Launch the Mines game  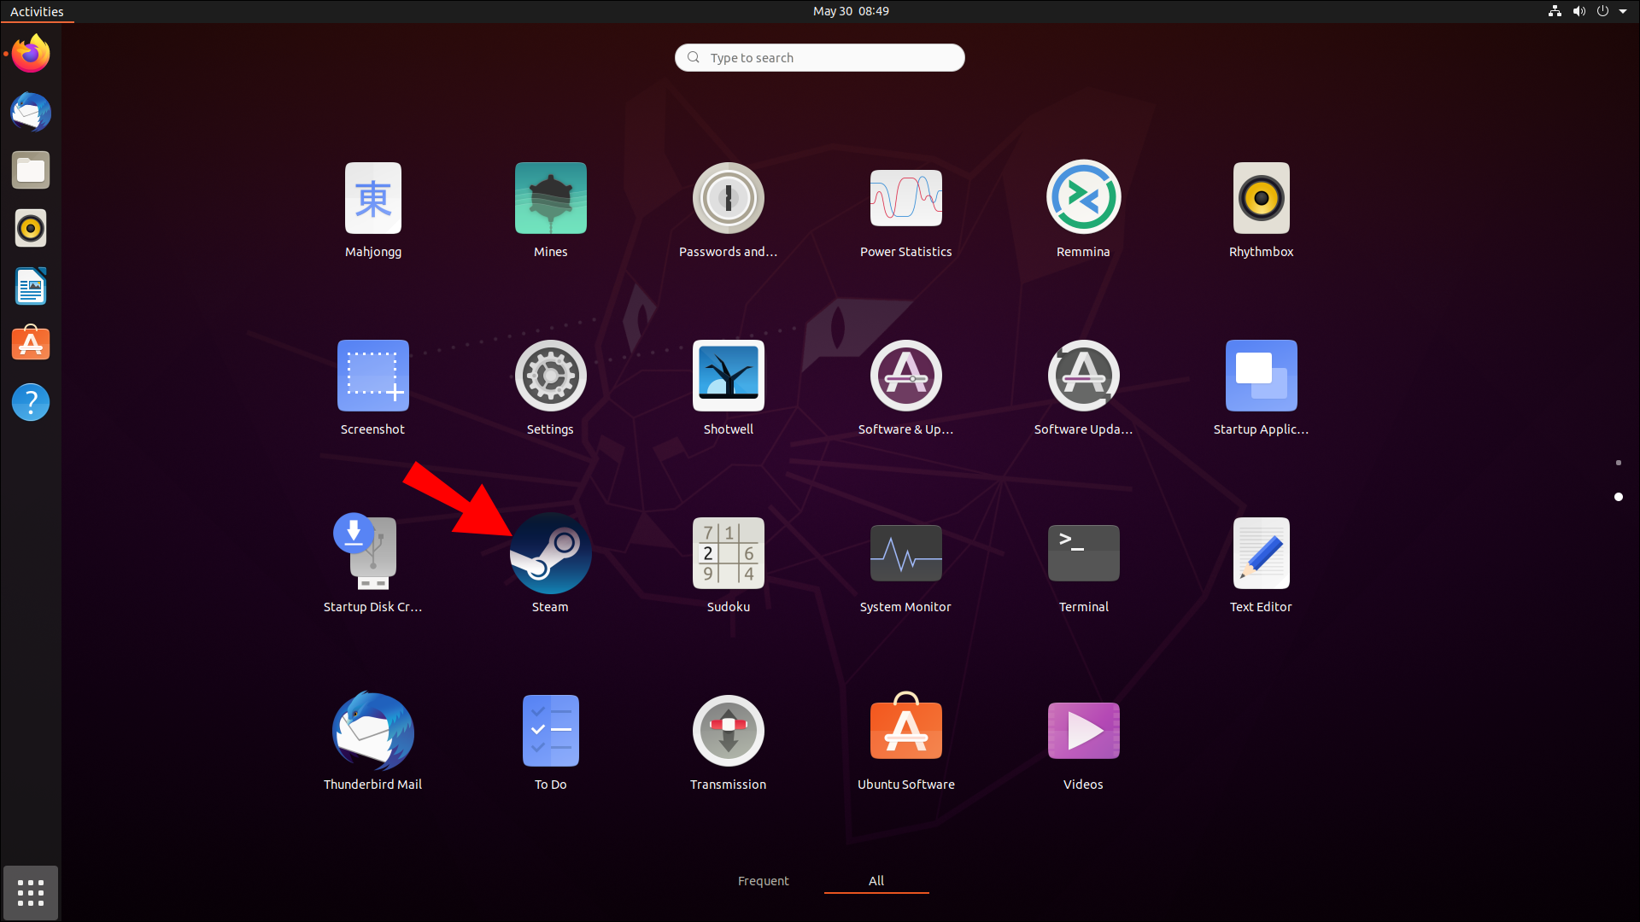tap(550, 198)
